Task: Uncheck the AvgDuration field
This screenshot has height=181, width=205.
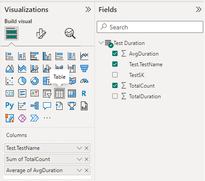Action: (115, 53)
